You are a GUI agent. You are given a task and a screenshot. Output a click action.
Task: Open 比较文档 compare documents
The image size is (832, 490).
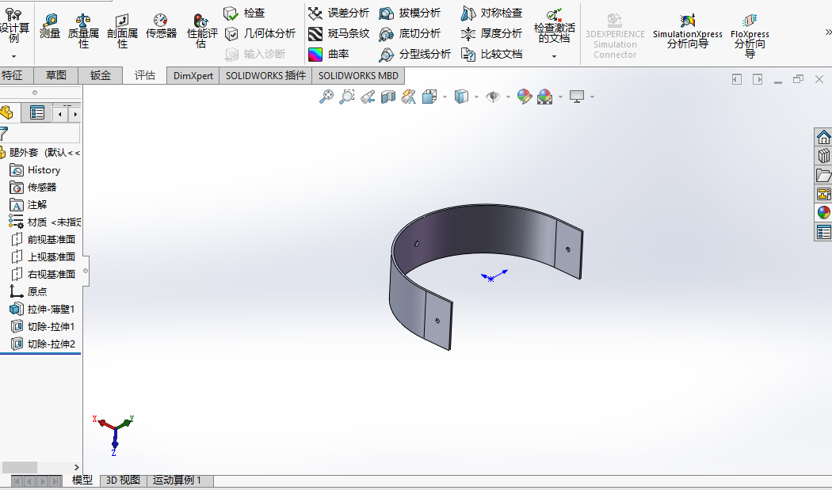coord(491,54)
